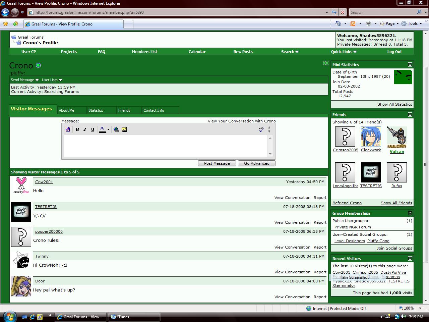The width and height of the screenshot is (429, 322).
Task: Click the Join Social Groups link
Action: [394, 248]
